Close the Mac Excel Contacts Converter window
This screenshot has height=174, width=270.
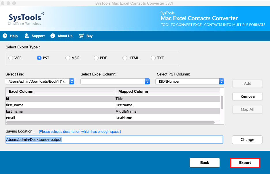3,3
